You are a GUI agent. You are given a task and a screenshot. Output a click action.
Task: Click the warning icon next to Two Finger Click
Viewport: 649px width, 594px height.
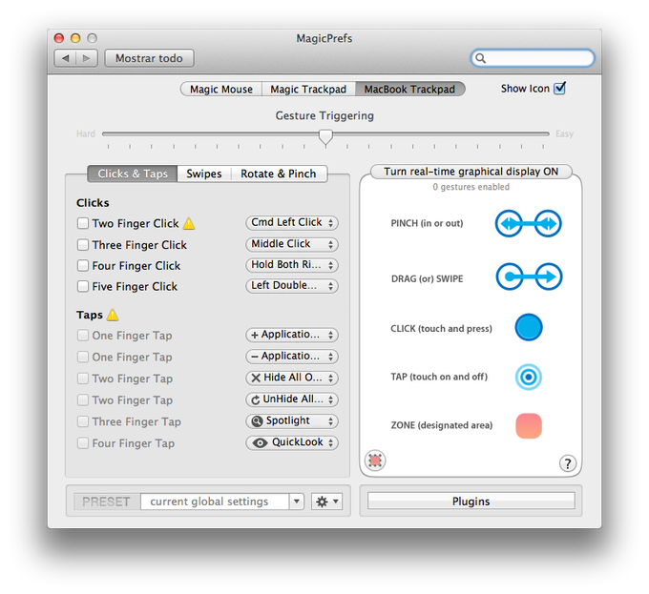point(189,223)
